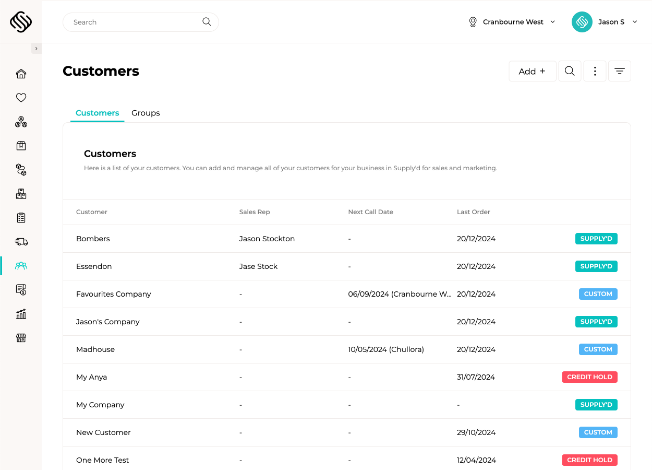This screenshot has width=652, height=470.
Task: Click the search magnifier beside Add
Action: pos(570,71)
